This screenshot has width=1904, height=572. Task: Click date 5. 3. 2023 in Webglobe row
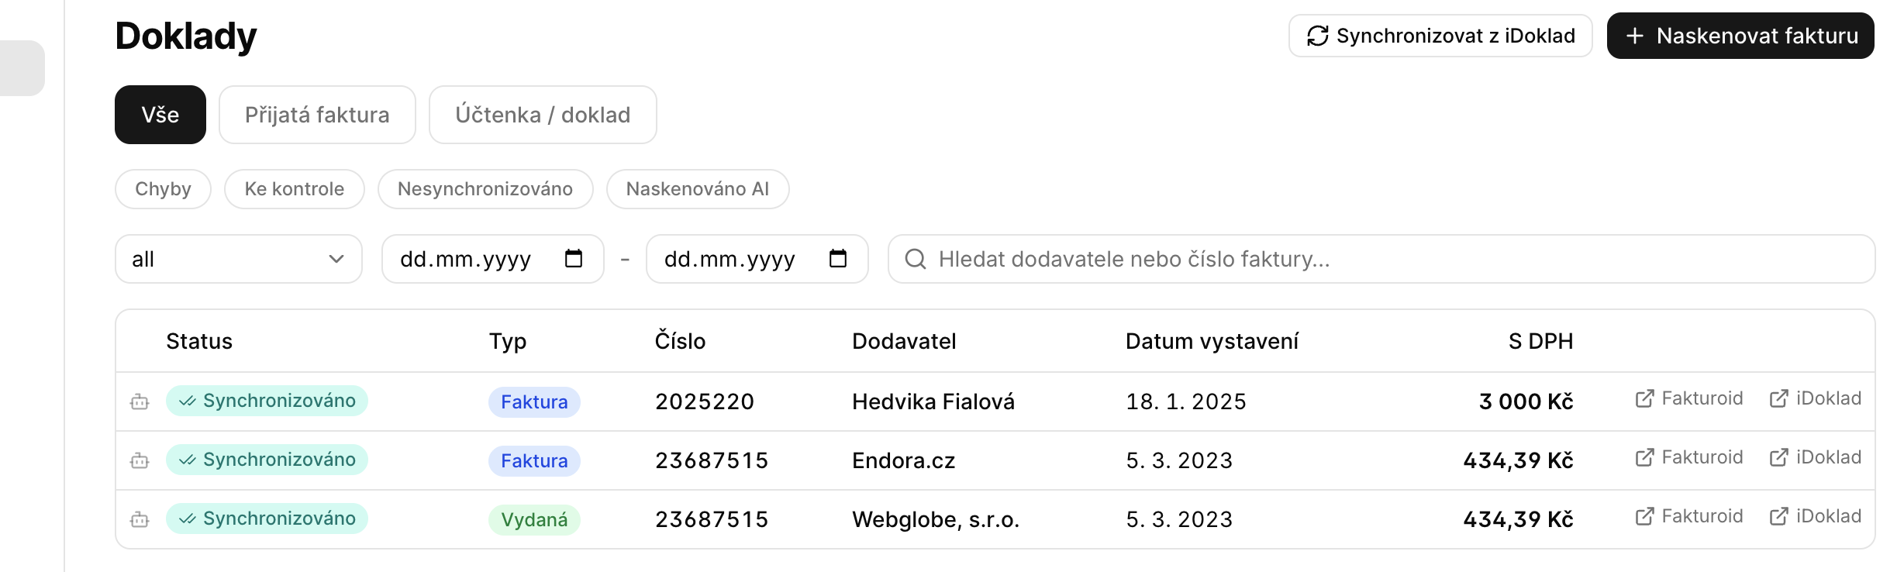tap(1179, 519)
